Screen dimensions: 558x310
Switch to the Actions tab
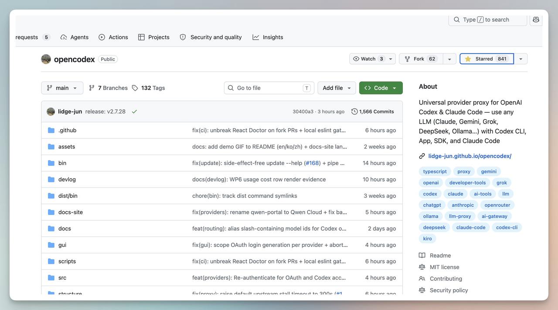tap(113, 37)
